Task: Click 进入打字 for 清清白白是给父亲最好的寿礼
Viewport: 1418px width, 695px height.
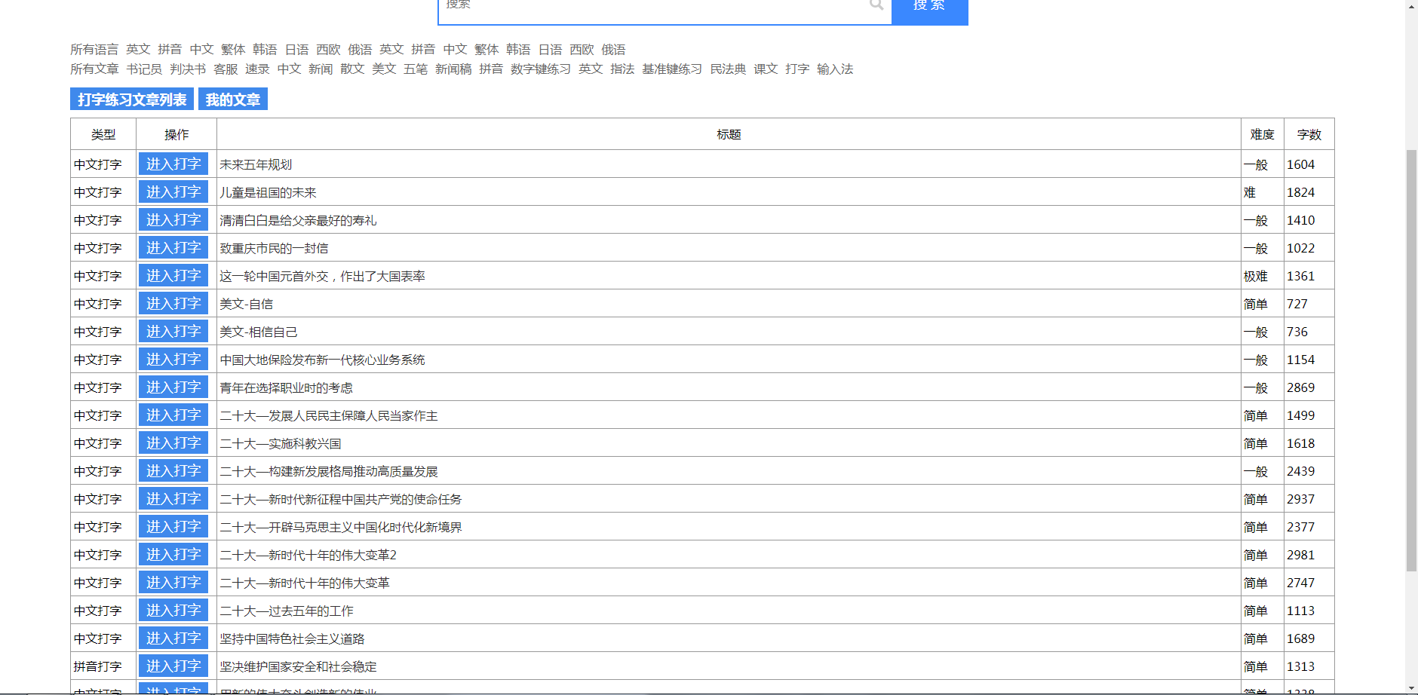Action: click(173, 219)
